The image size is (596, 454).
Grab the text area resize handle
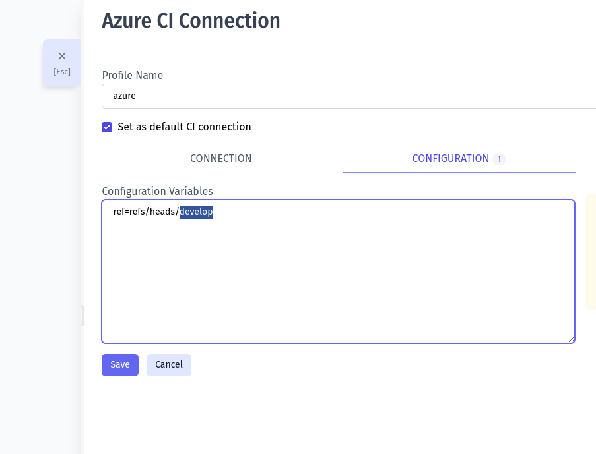click(570, 339)
